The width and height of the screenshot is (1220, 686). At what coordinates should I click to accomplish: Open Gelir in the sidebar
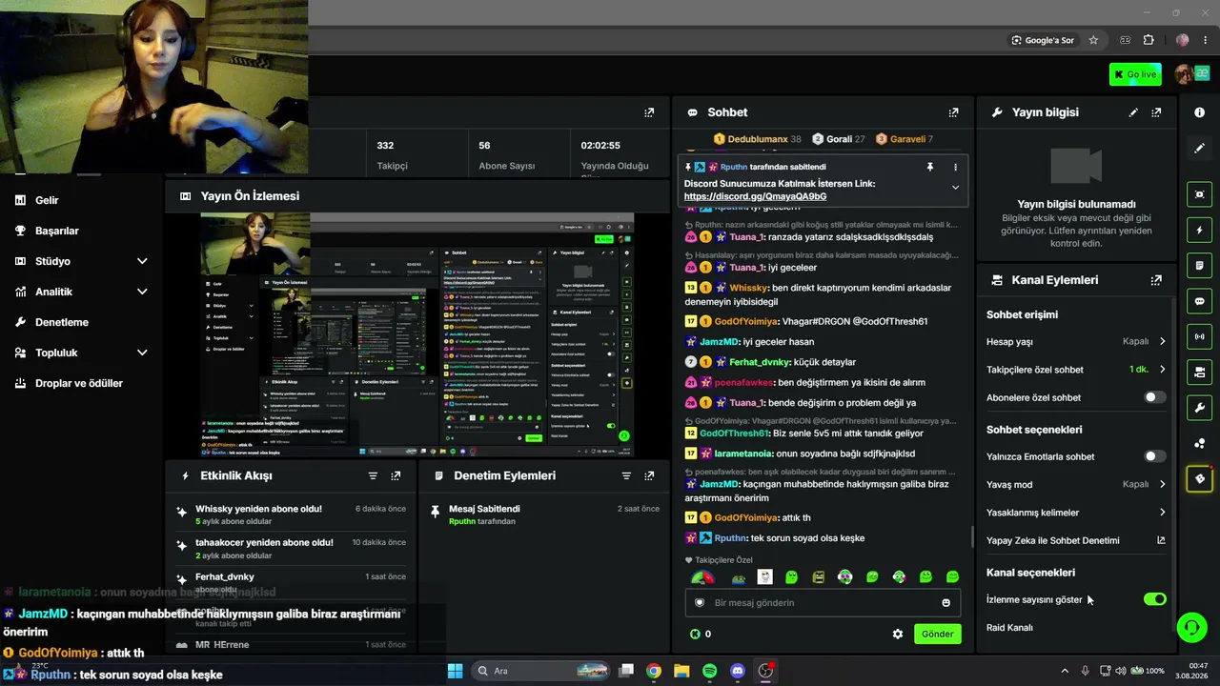(x=47, y=200)
